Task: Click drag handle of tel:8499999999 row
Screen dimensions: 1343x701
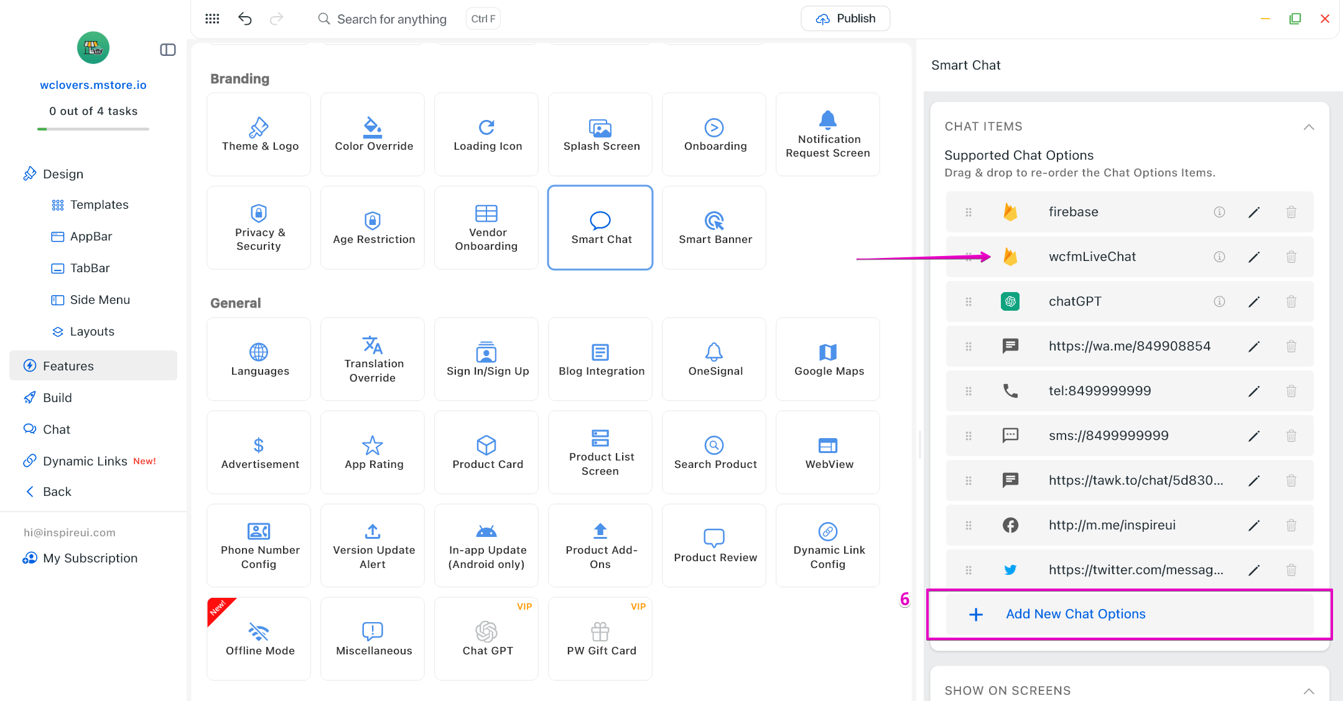Action: coord(969,392)
